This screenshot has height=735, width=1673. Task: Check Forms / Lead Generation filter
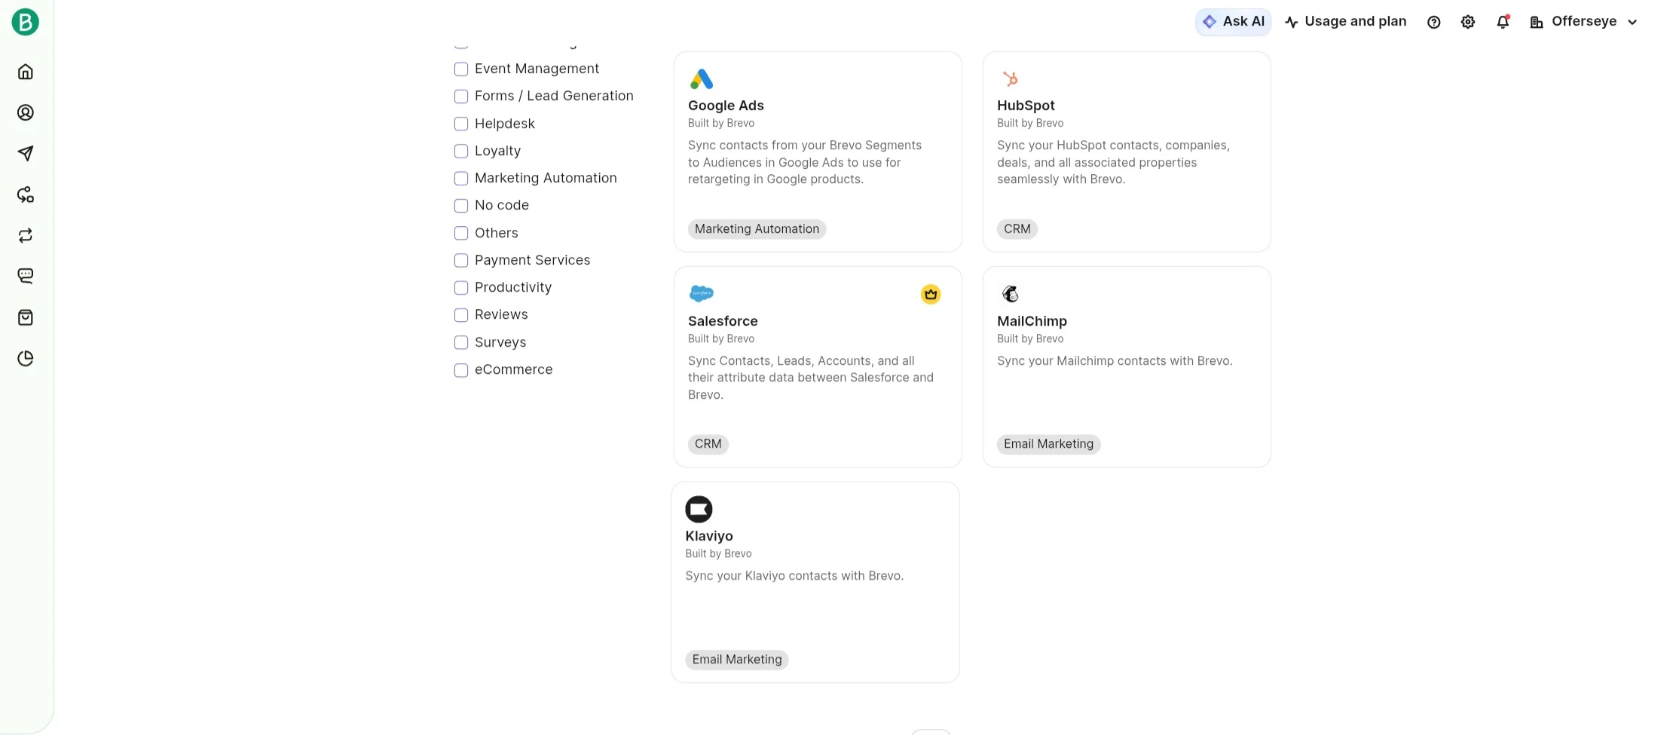pyautogui.click(x=461, y=96)
